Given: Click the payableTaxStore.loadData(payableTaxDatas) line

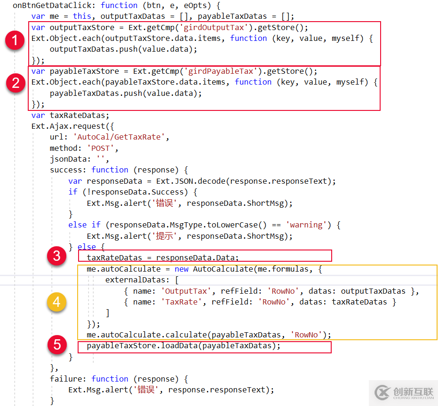Looking at the screenshot, I should (183, 346).
